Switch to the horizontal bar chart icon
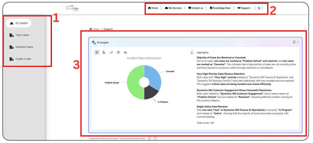The height and width of the screenshot is (143, 313). pos(104,52)
